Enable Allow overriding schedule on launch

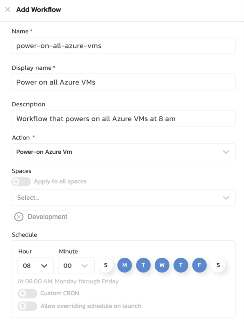[x=27, y=306]
